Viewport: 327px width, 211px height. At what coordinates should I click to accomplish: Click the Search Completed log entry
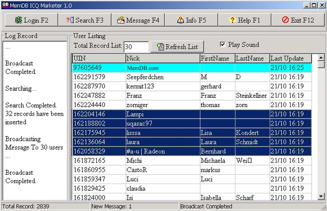pos(31,105)
